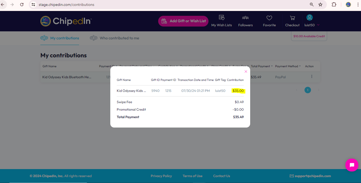Select the My contributions tab
361x183 pixels.
(x=60, y=38)
